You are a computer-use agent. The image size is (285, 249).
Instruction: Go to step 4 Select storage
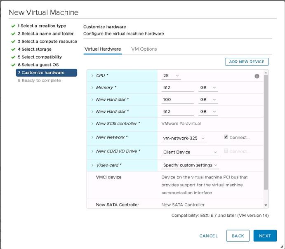pos(35,49)
